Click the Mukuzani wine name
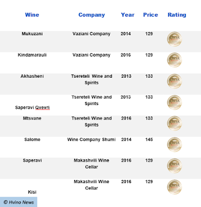This screenshot has width=201, height=207. (32, 34)
